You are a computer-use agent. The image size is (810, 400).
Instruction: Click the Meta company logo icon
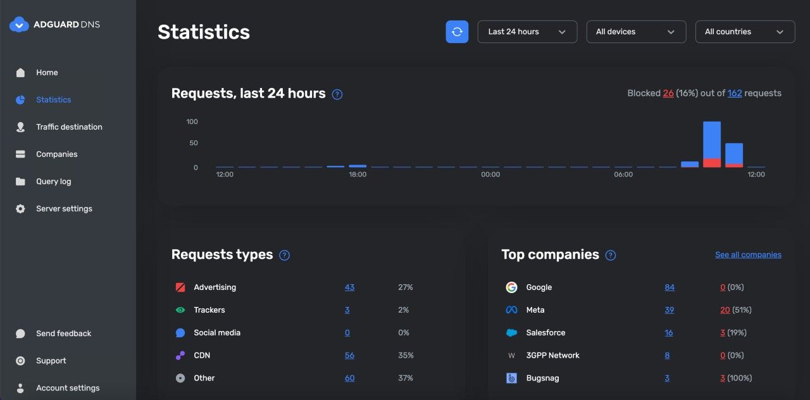click(x=511, y=310)
